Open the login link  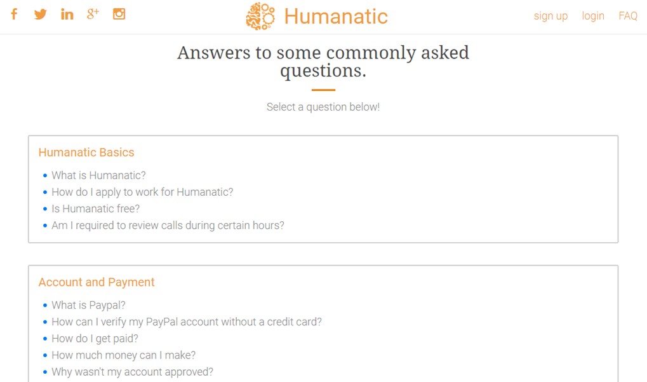coord(592,16)
